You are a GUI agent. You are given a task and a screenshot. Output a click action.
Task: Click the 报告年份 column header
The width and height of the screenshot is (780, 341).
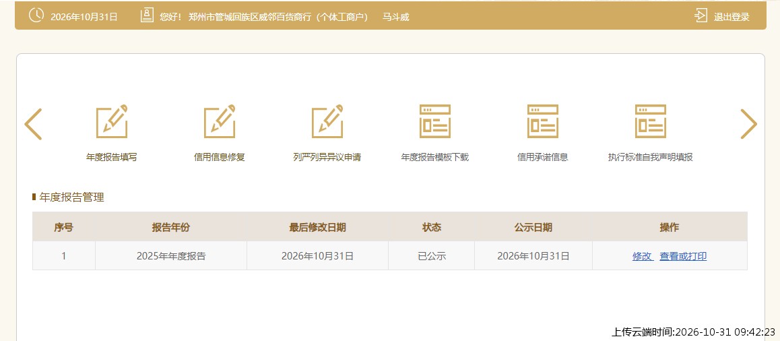(x=171, y=227)
